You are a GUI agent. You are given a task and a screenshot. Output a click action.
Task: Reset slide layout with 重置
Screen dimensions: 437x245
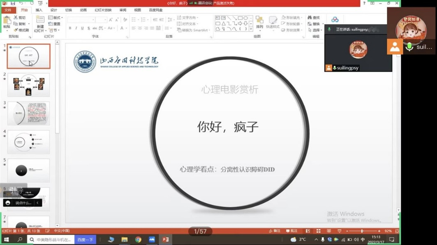point(54,24)
